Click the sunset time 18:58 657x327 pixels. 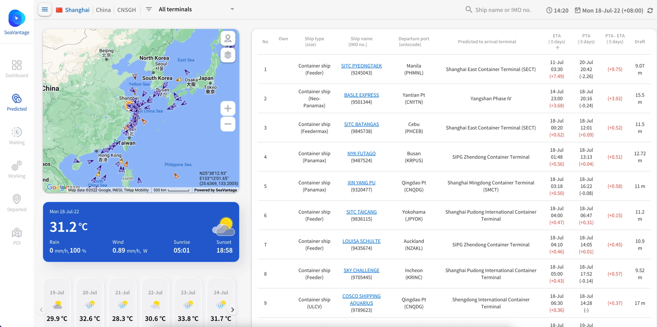224,250
